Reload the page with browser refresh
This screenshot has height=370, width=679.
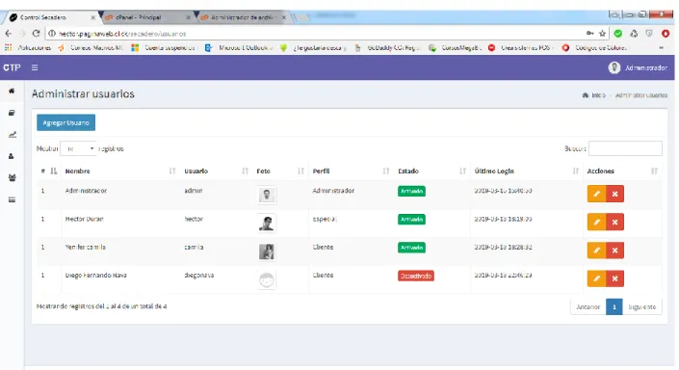click(36, 34)
